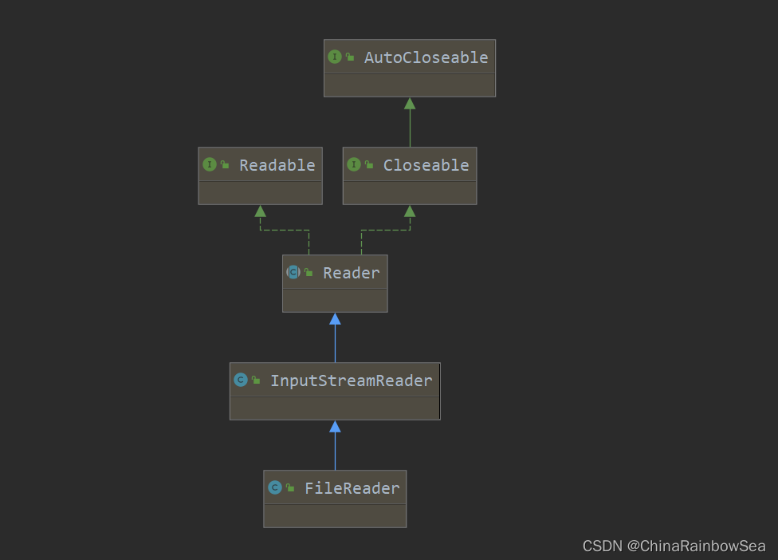Click the InputStreamReader class icon

tap(241, 381)
